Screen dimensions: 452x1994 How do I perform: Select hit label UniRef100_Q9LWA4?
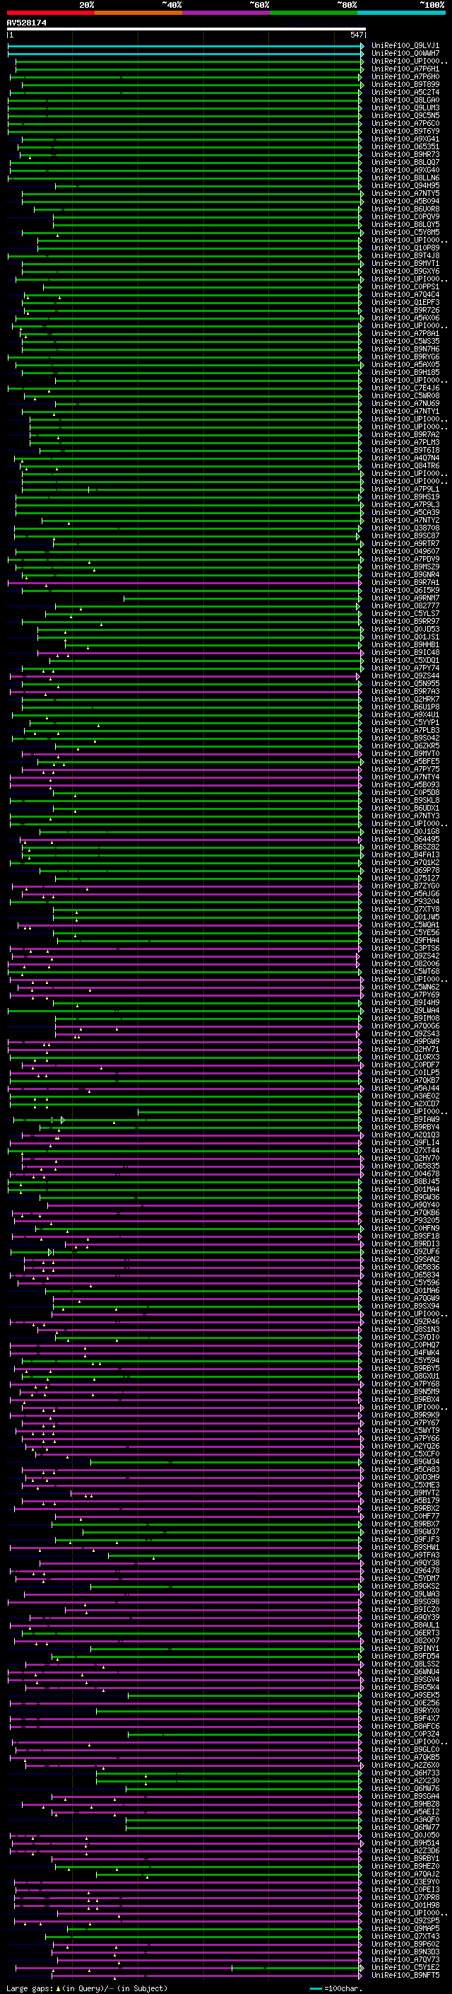pyautogui.click(x=405, y=1010)
